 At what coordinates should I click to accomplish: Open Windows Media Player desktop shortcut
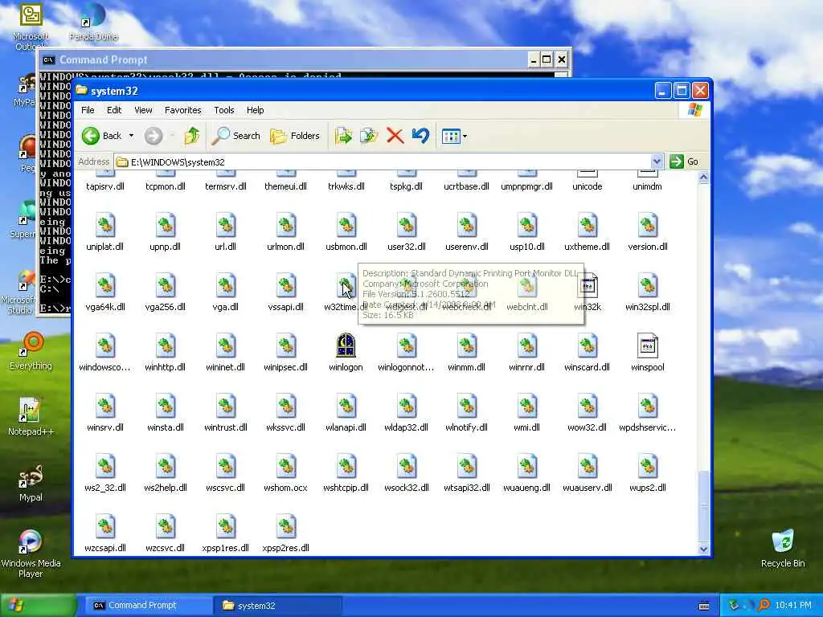coord(31,554)
